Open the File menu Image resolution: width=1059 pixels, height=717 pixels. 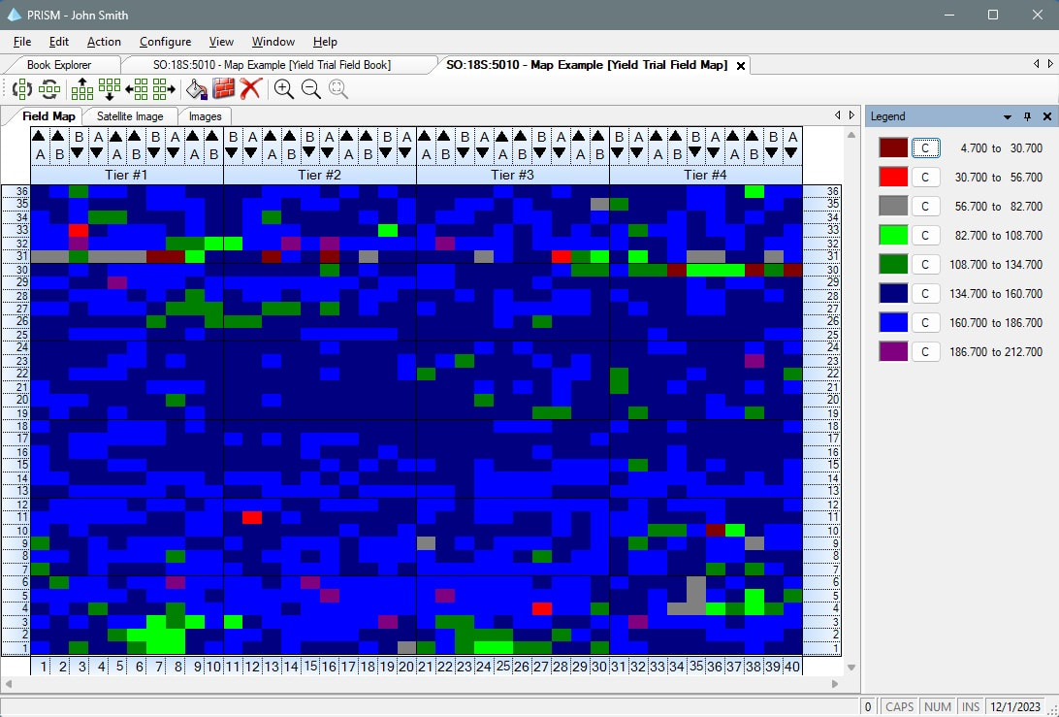coord(22,42)
